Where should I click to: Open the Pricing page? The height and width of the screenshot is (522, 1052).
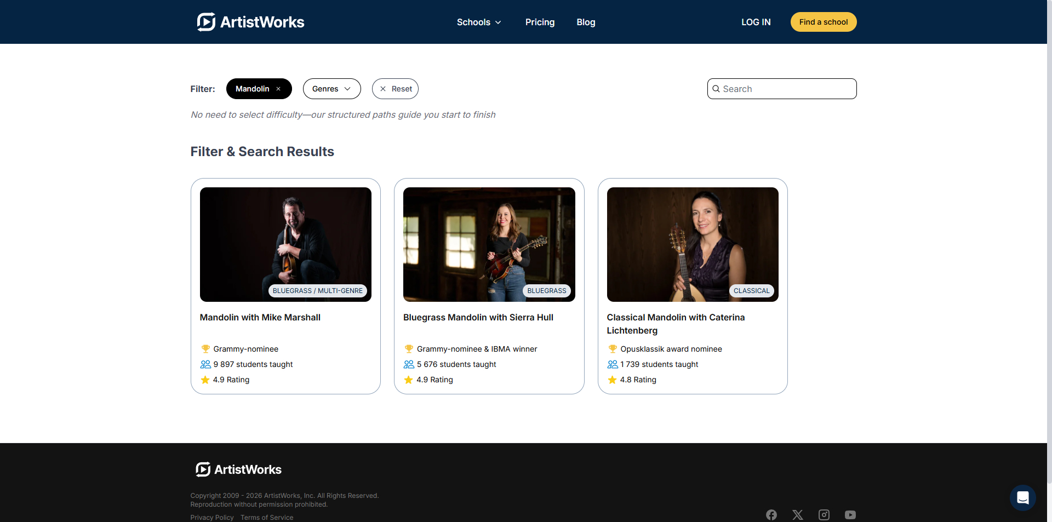pos(540,22)
